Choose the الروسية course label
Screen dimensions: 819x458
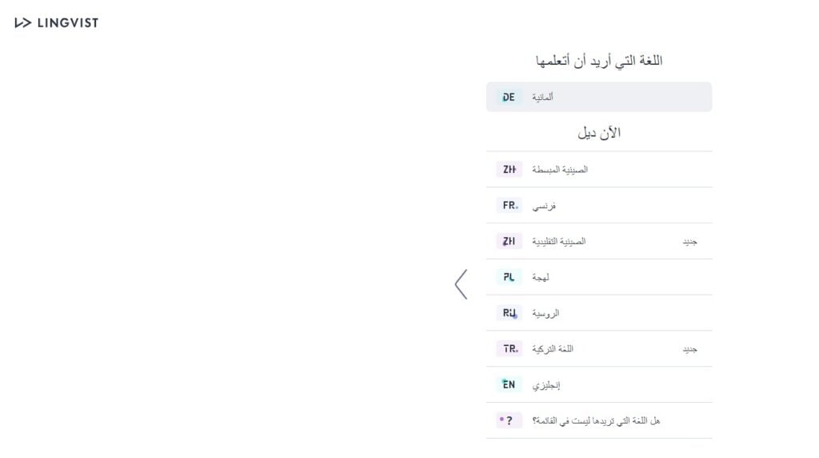[545, 313]
